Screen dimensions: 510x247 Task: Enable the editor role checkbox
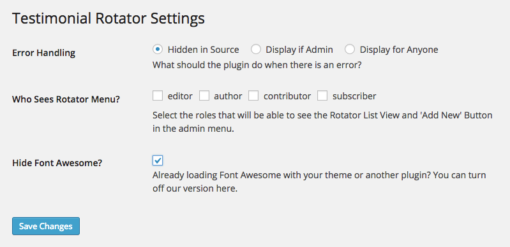point(158,95)
